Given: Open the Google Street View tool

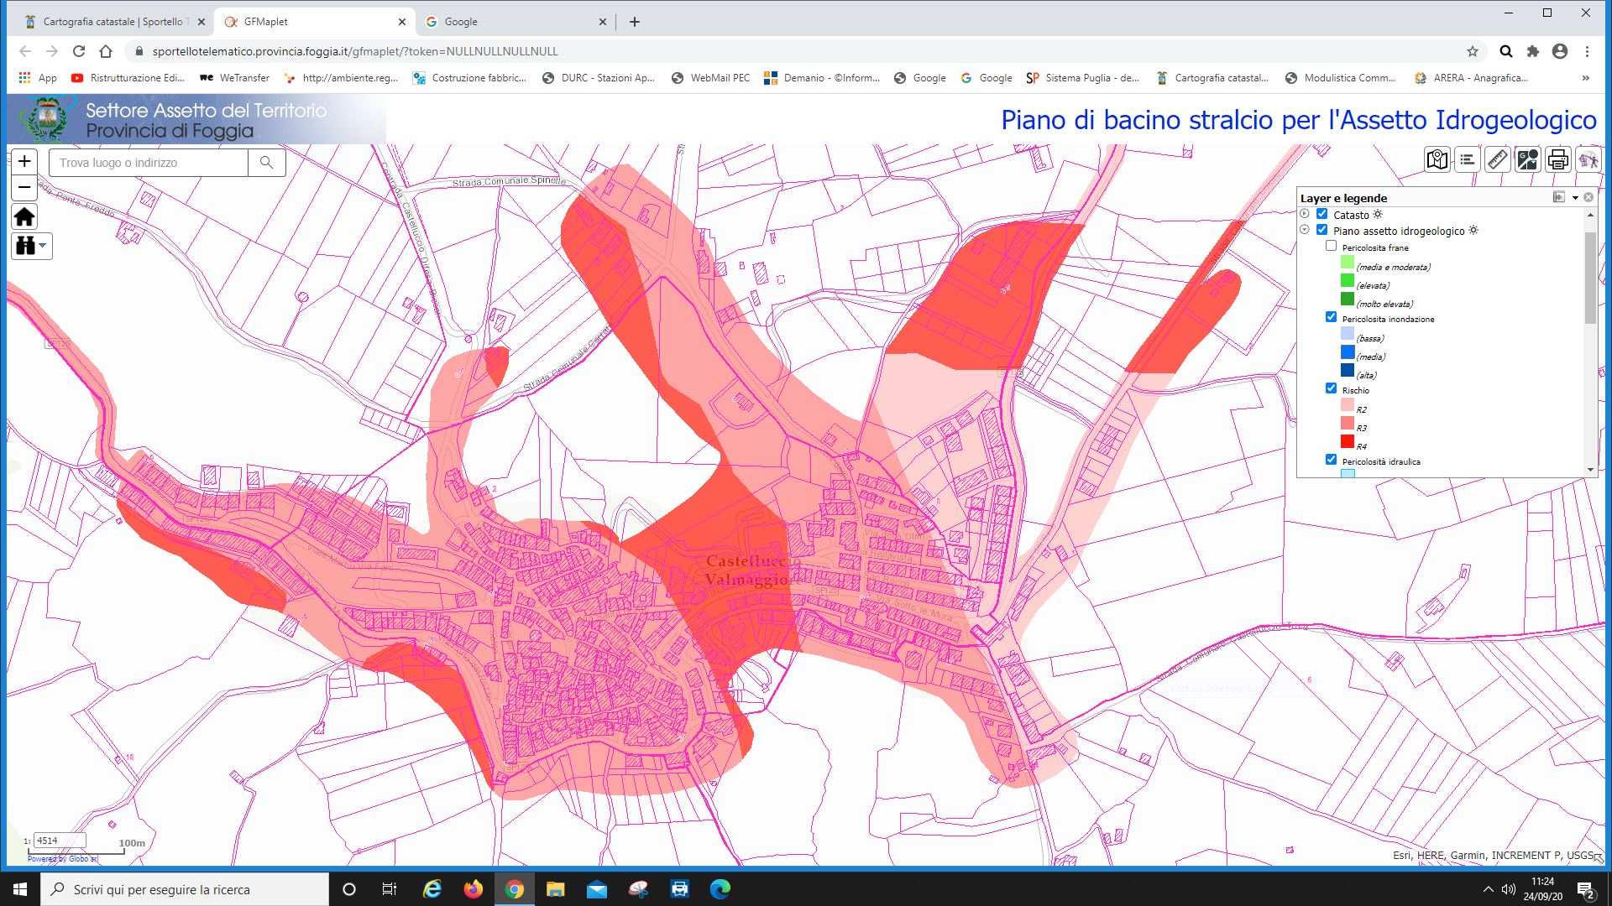Looking at the screenshot, I should [x=1527, y=159].
